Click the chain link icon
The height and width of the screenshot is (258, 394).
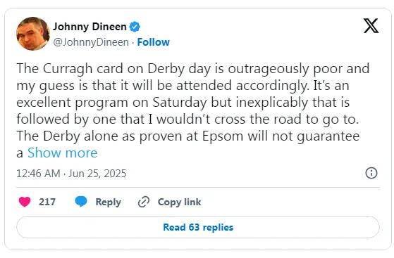(x=144, y=202)
